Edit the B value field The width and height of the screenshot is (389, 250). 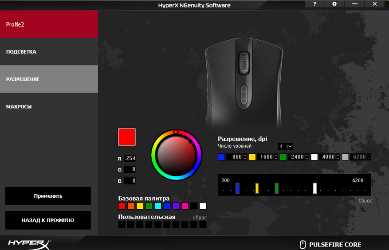click(130, 180)
